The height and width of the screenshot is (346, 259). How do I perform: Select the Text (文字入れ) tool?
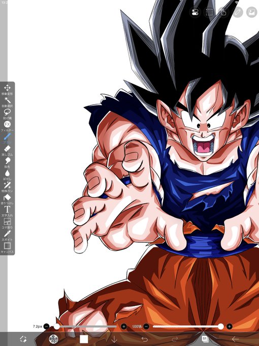click(x=7, y=211)
